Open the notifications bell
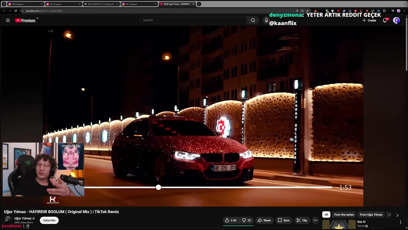 [385, 20]
